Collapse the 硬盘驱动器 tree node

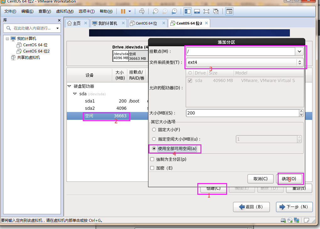(69, 86)
